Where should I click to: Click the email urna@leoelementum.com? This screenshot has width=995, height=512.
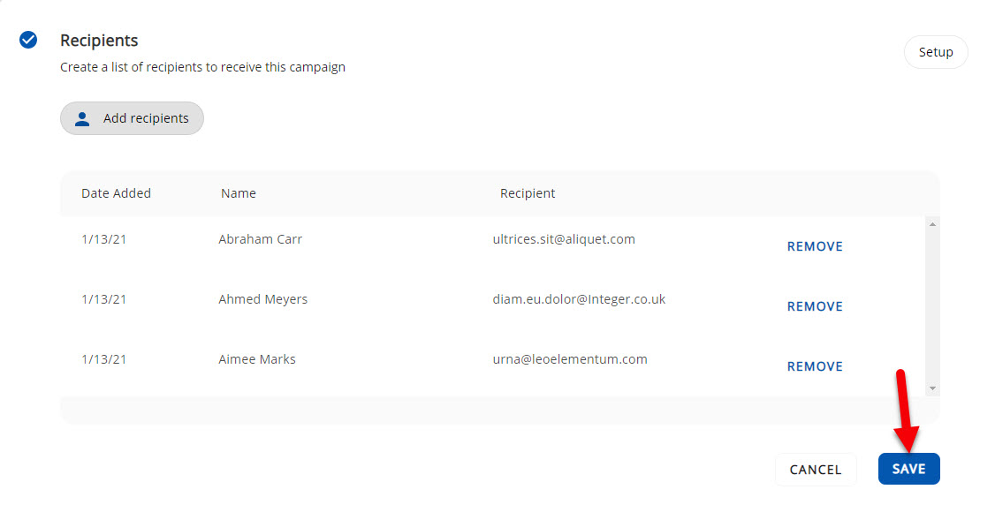(x=569, y=359)
